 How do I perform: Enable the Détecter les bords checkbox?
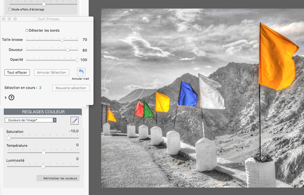point(27,30)
